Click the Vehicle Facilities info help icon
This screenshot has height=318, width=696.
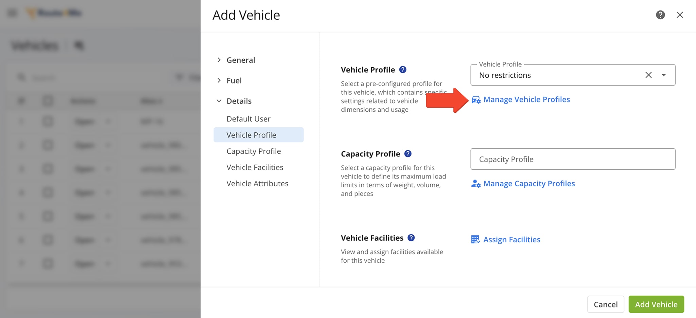411,238
